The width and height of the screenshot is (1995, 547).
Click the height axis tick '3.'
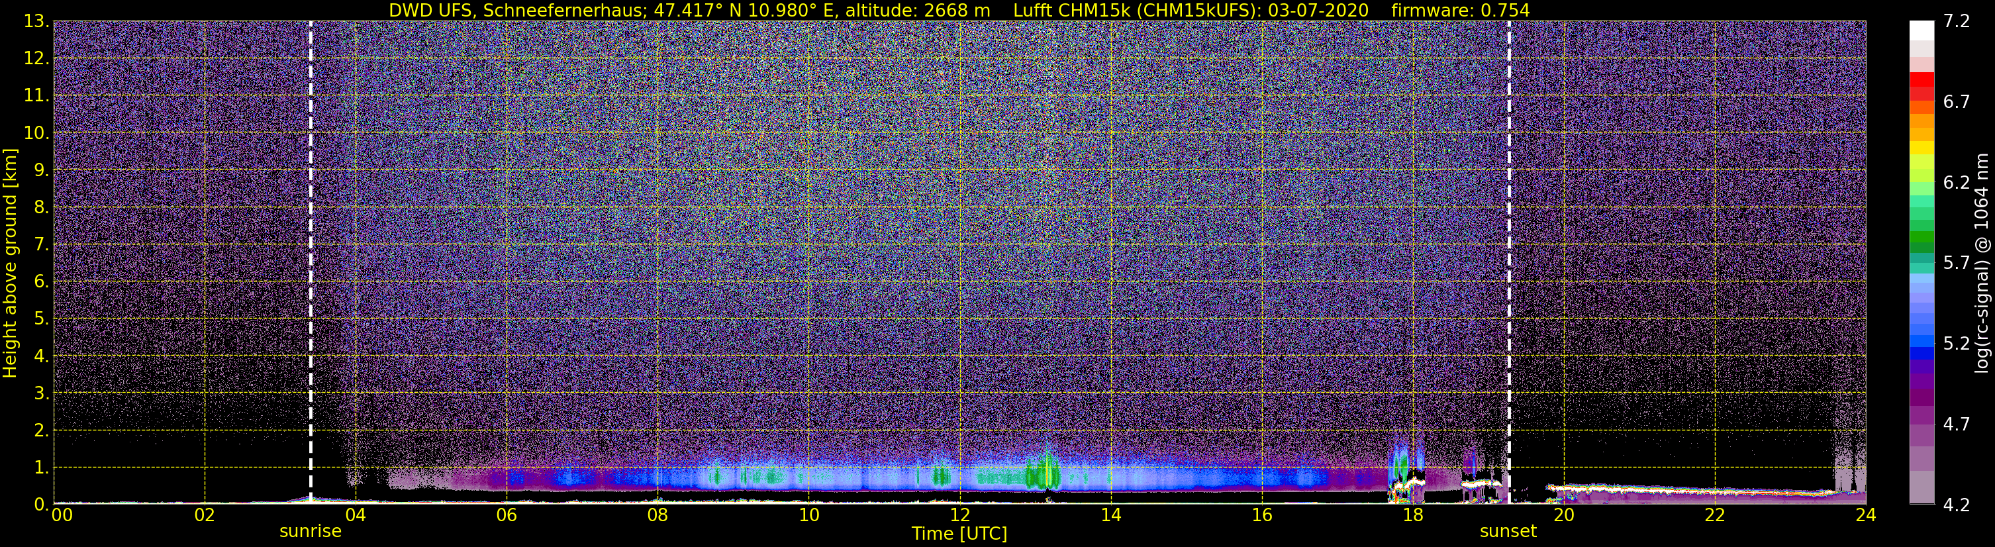click(41, 393)
